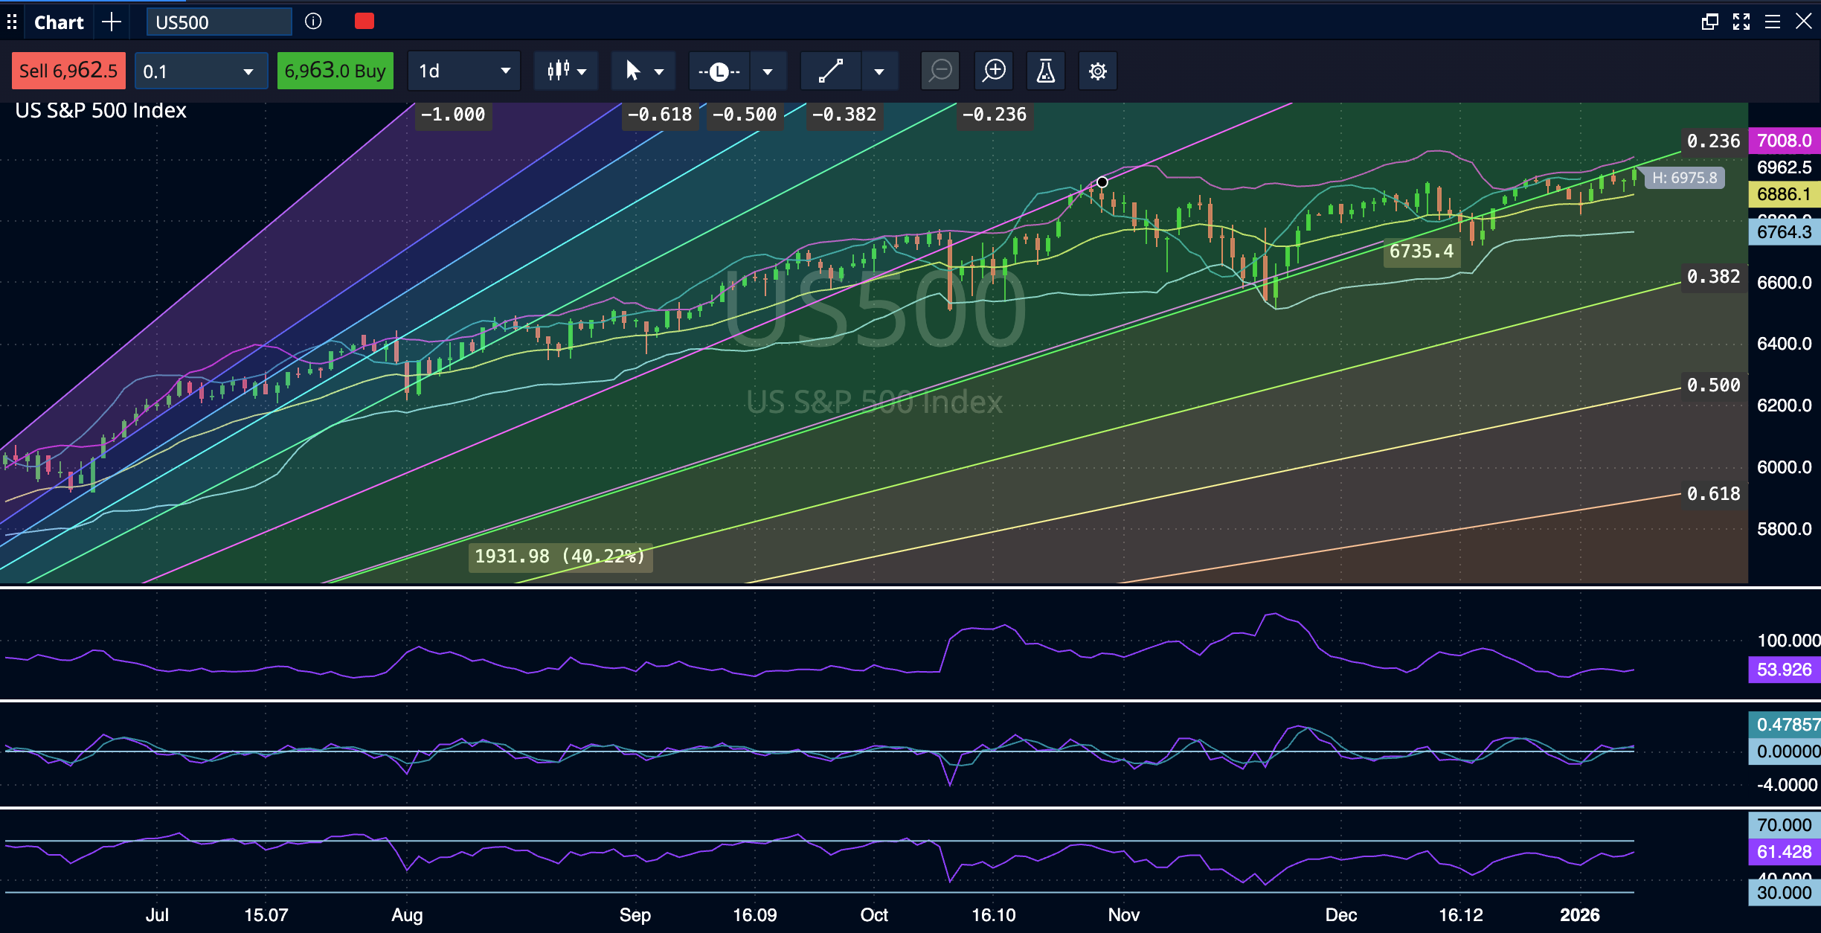Click the magnifier zoom-in tool
This screenshot has width=1821, height=933.
[x=993, y=71]
